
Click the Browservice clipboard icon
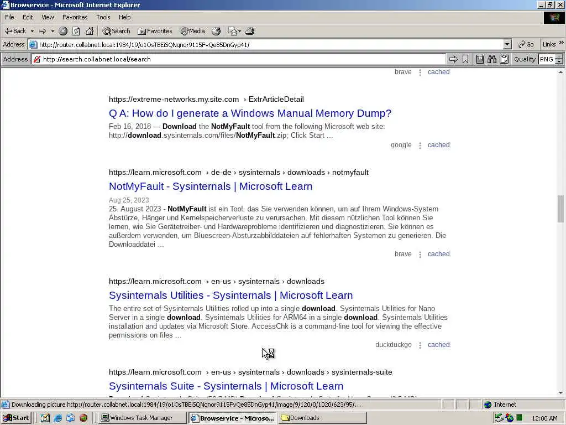504,59
